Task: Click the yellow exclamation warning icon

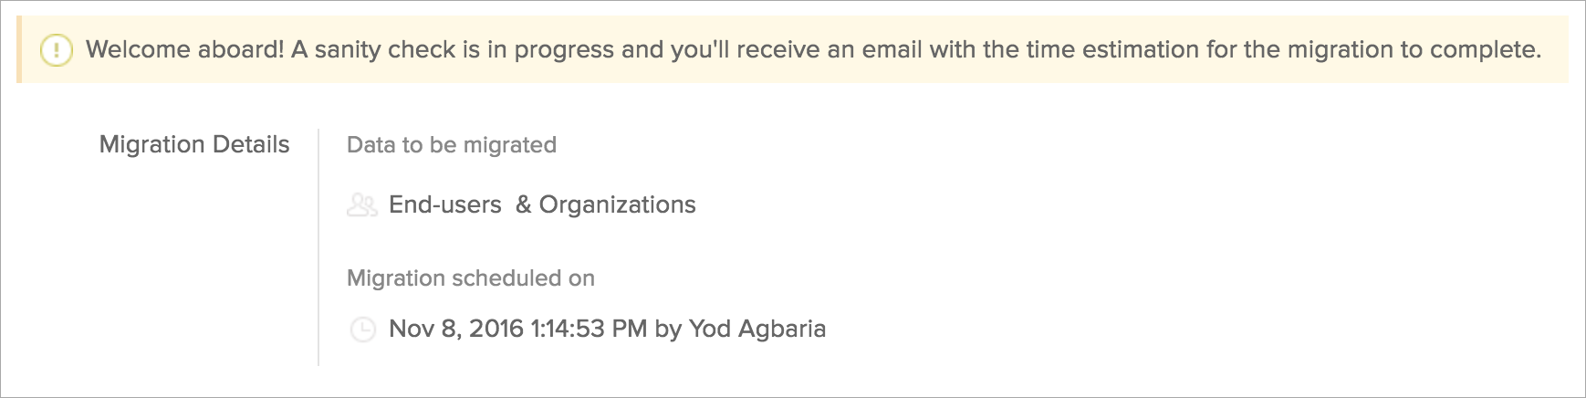Action: pyautogui.click(x=56, y=50)
